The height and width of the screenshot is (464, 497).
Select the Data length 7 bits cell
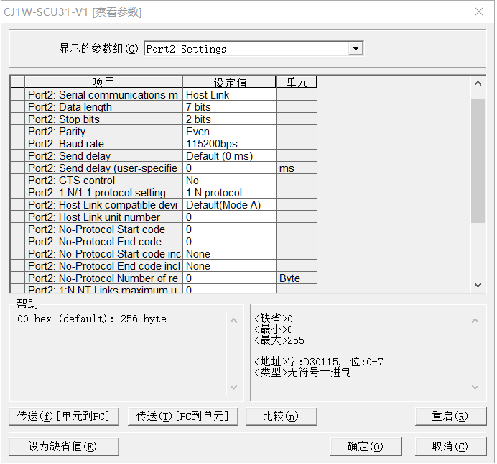click(228, 107)
